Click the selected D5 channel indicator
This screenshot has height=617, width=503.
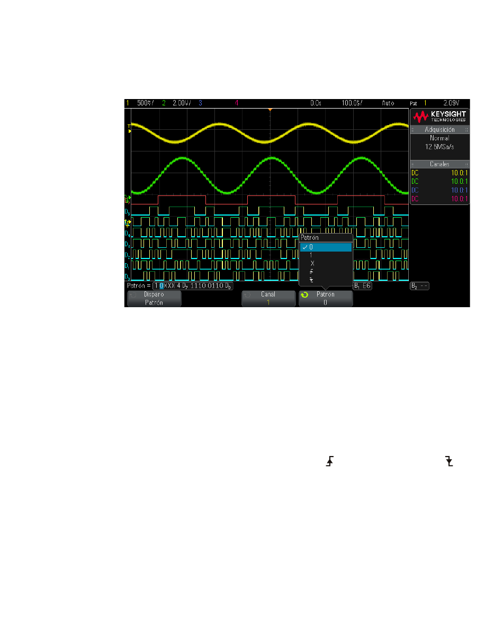click(128, 223)
